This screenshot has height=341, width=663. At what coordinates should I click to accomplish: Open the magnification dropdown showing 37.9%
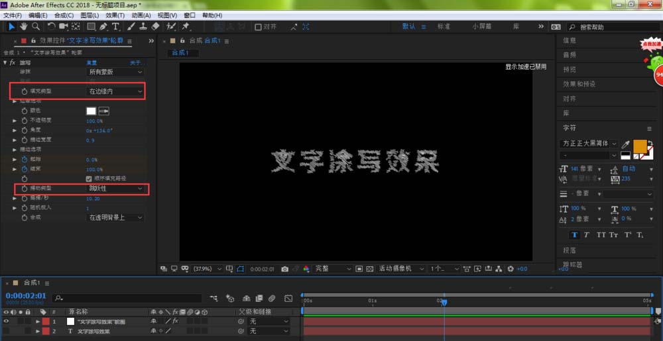tap(207, 269)
